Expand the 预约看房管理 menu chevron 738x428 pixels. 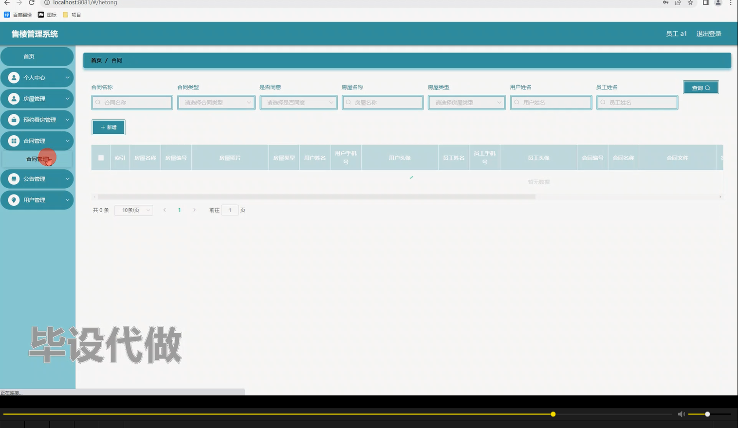tap(68, 120)
